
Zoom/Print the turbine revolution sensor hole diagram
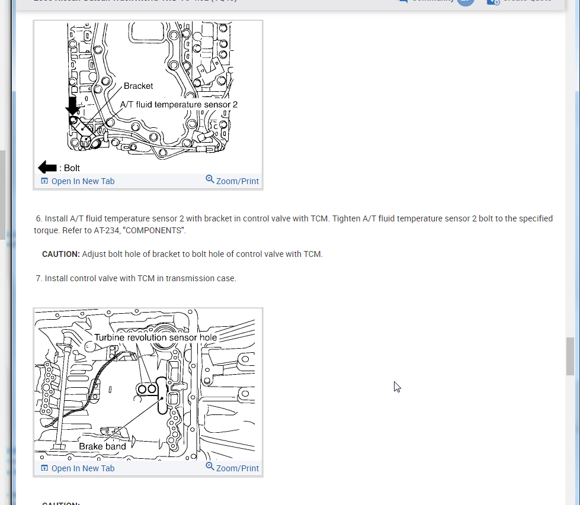click(232, 468)
